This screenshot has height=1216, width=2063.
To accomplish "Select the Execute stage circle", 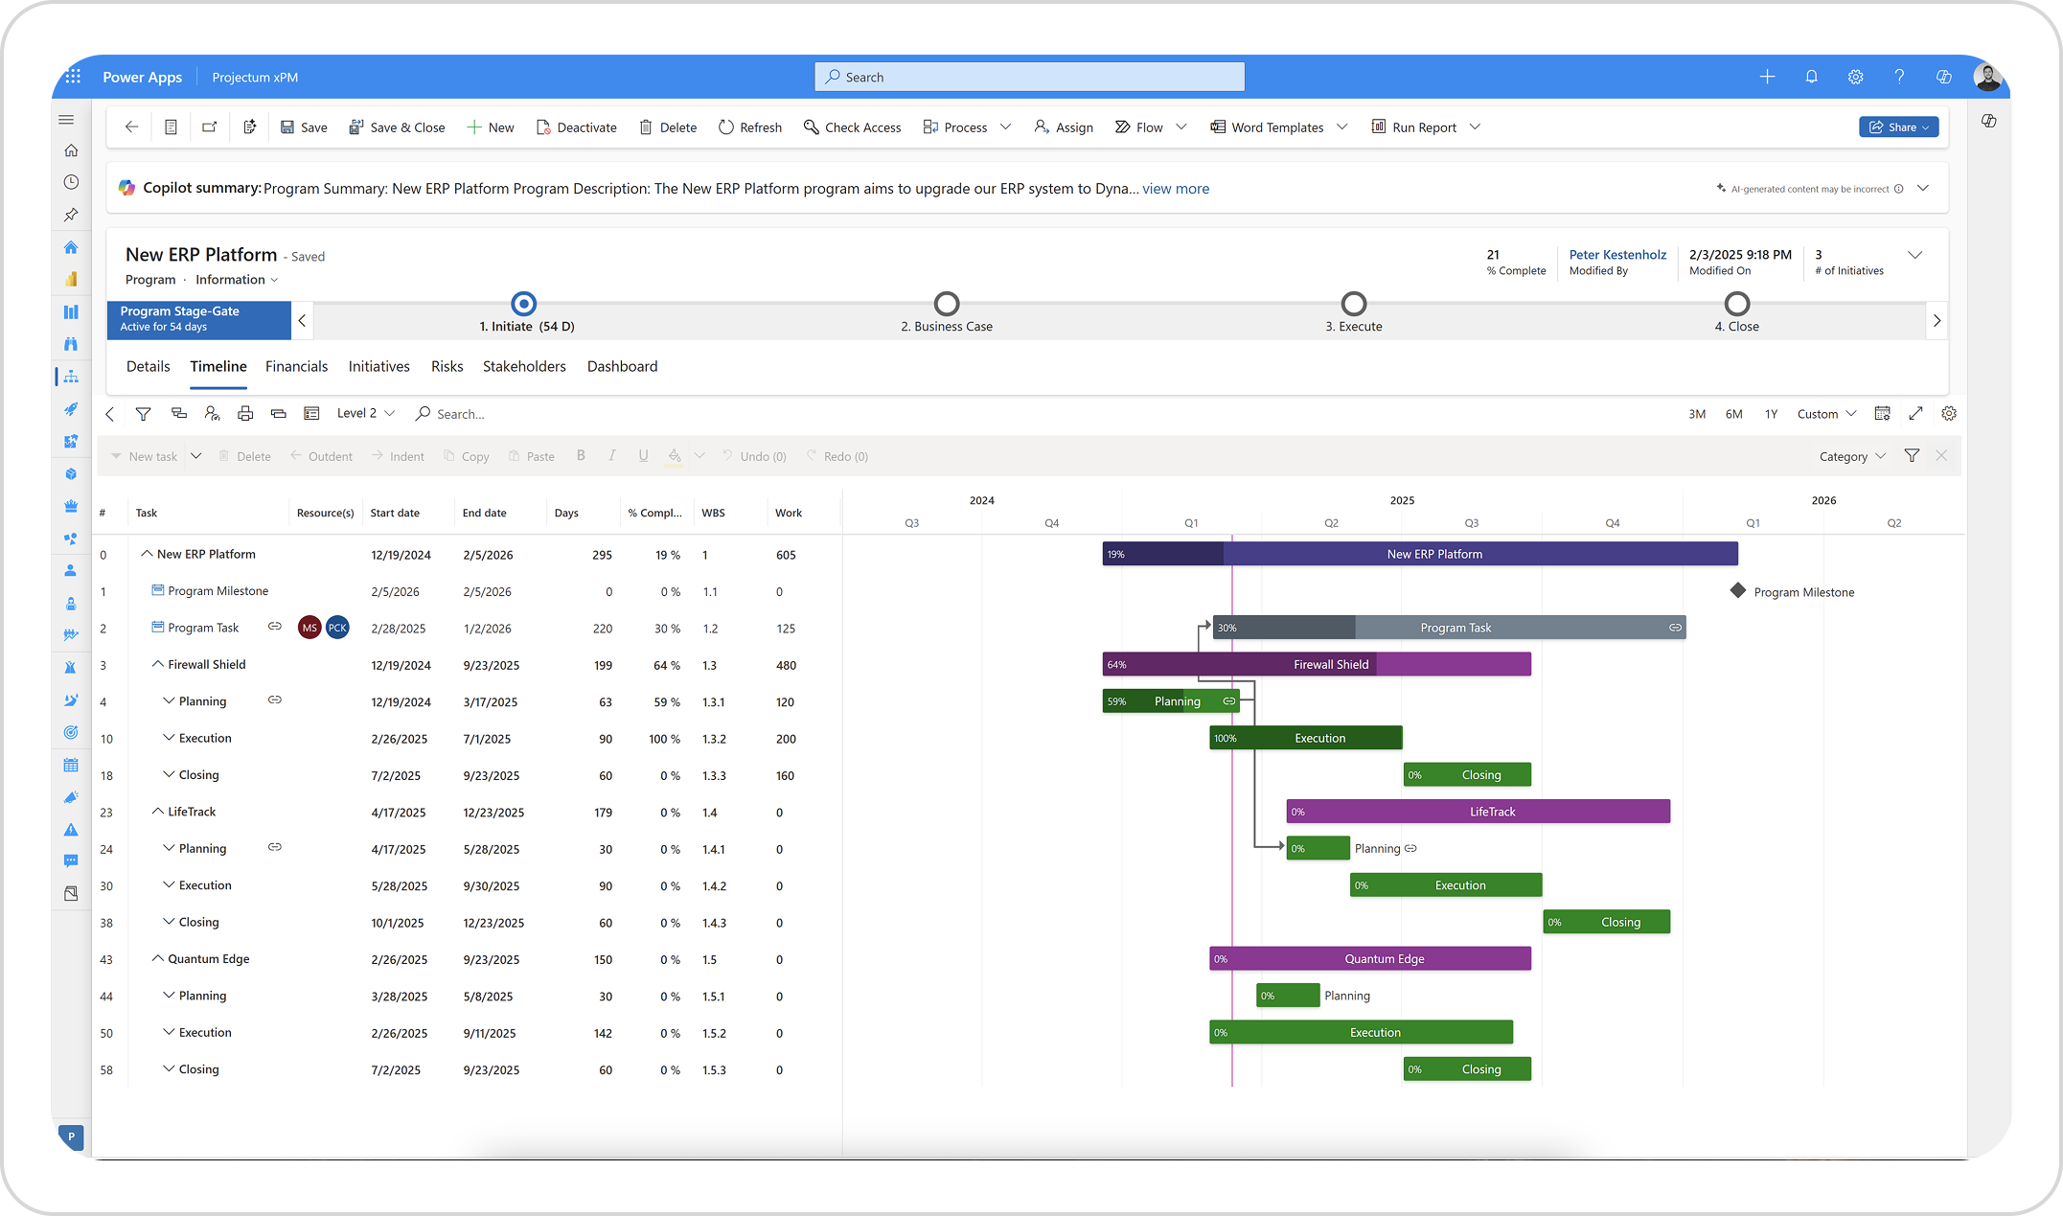I will click(x=1354, y=304).
